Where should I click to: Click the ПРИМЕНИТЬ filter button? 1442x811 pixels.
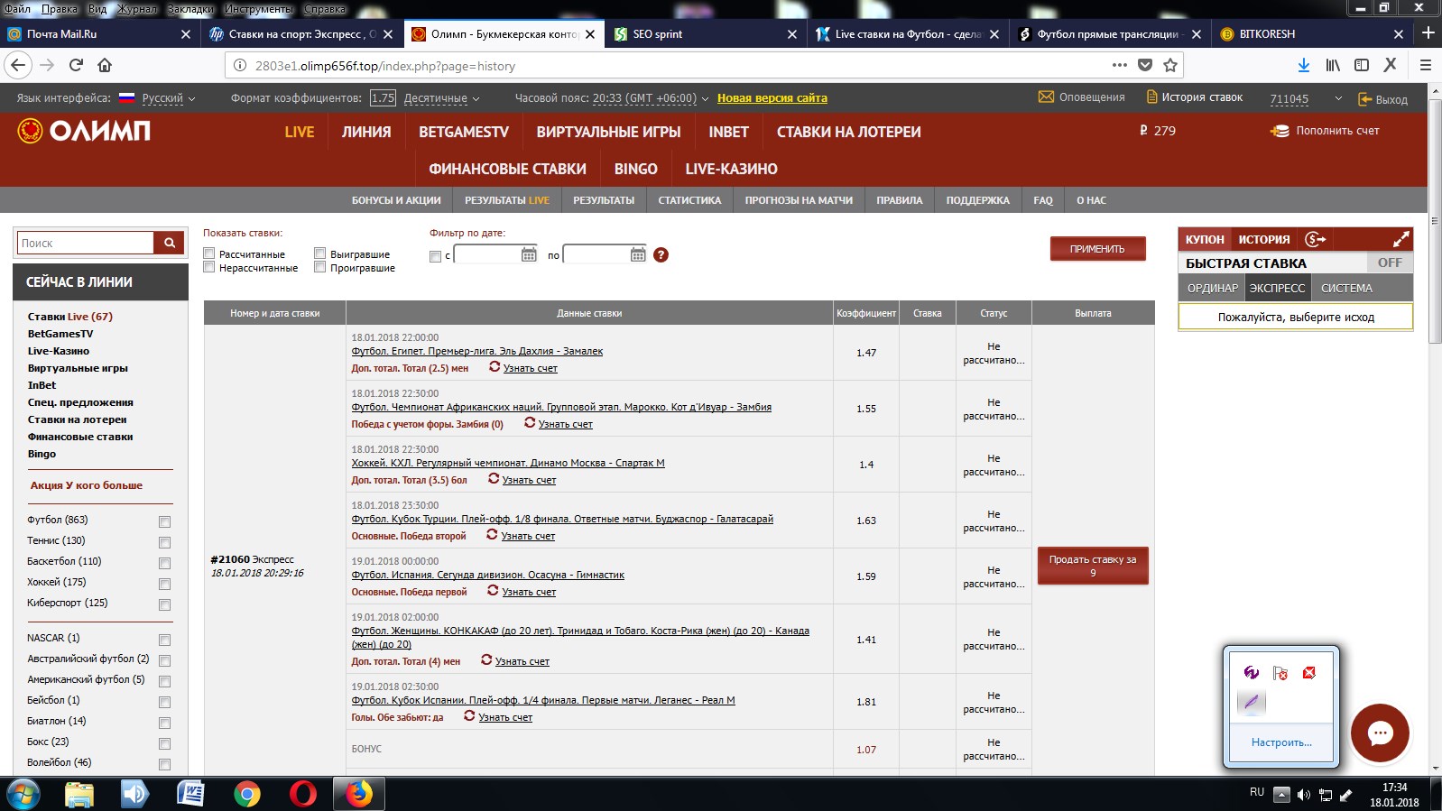[x=1097, y=249]
